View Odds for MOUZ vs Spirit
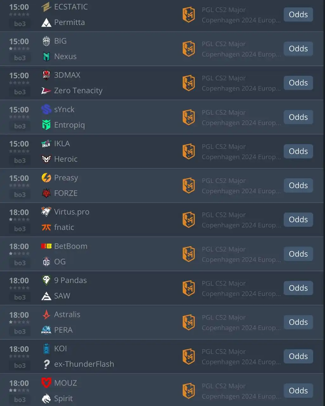 (298, 390)
